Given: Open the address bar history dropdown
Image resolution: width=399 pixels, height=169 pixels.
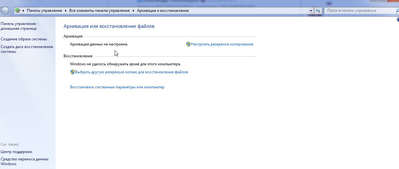Looking at the screenshot, I should click(311, 11).
